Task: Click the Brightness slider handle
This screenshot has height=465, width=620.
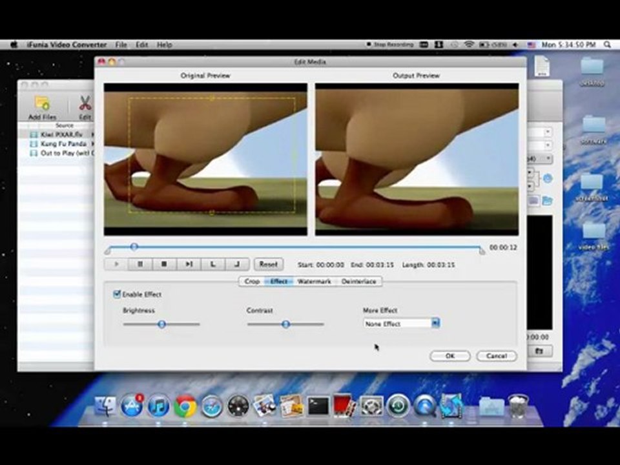Action: click(x=161, y=324)
